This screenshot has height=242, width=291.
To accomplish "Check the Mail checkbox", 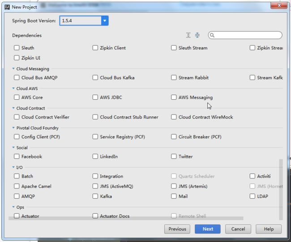I will pyautogui.click(x=174, y=196).
